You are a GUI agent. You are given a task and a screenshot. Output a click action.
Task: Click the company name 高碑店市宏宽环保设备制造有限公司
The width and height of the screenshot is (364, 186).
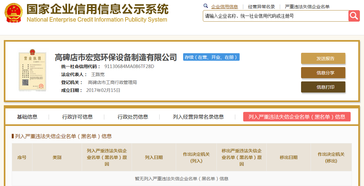pyautogui.click(x=116, y=57)
